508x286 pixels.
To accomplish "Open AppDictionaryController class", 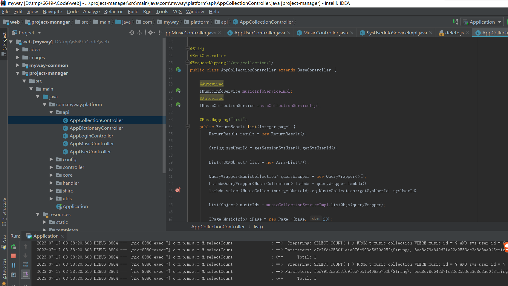I will click(x=96, y=128).
